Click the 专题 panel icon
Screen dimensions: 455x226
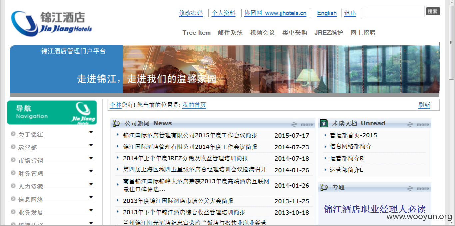[x=324, y=187]
